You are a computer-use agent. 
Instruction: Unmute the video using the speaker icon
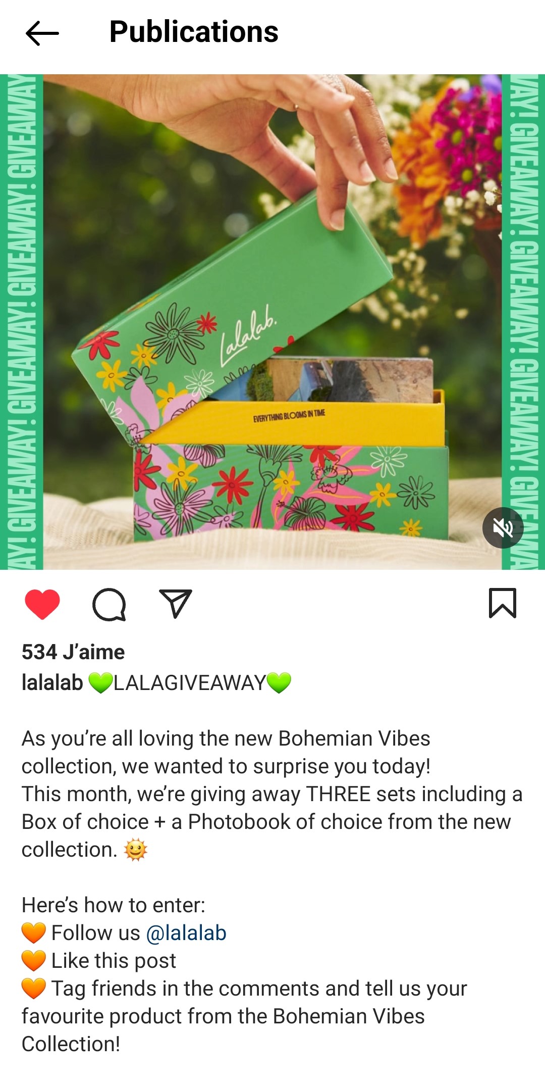point(503,528)
